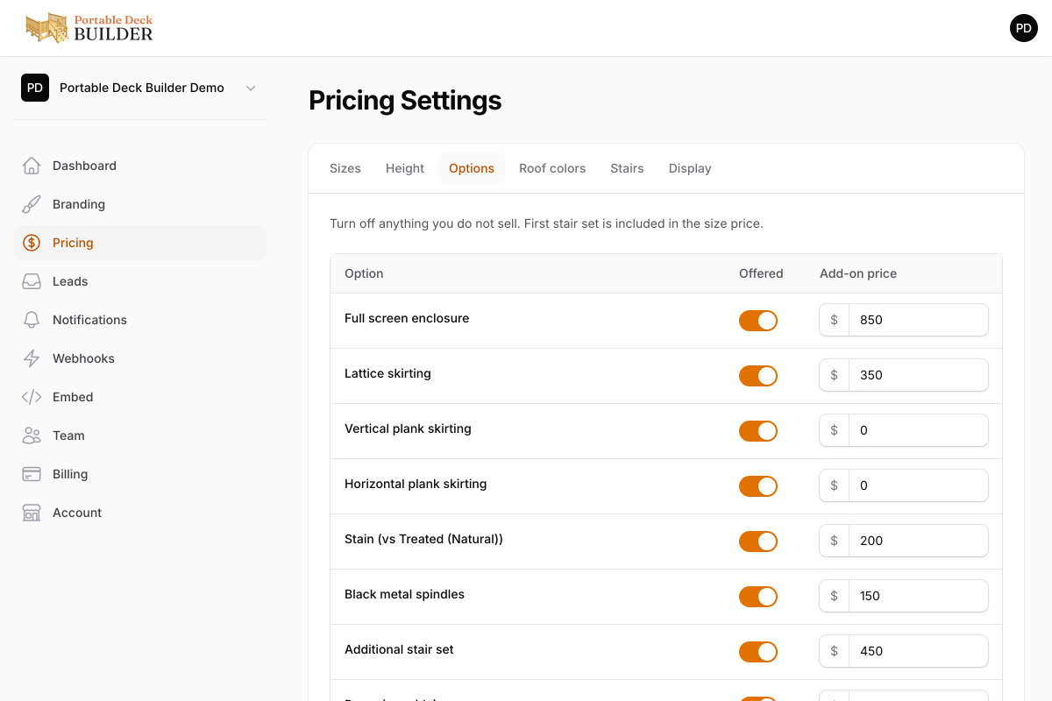
Task: Click the Account storefront icon
Action: point(32,513)
